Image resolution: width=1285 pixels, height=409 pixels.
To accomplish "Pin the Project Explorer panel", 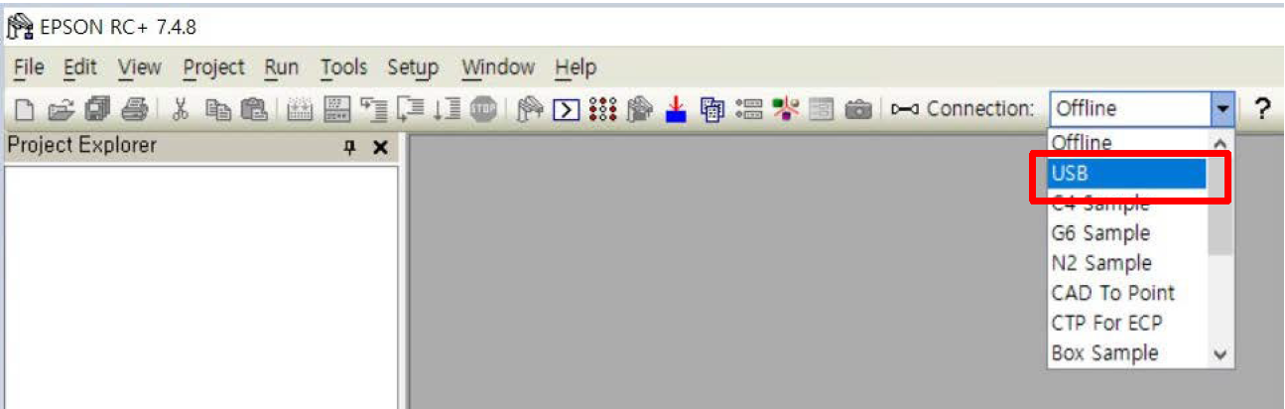I will tap(349, 147).
